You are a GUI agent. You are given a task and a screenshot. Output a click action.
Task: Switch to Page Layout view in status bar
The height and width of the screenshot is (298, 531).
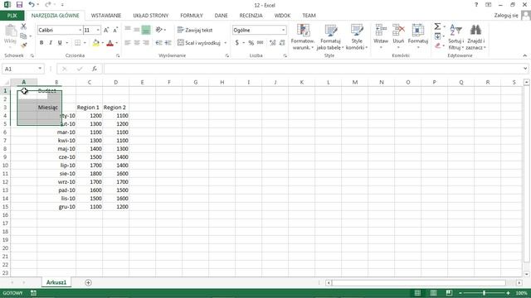[433, 292]
